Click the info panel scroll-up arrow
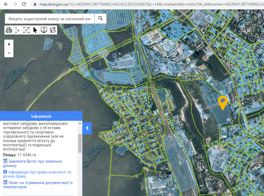Screen dimensions: 264x196 pos(80,123)
